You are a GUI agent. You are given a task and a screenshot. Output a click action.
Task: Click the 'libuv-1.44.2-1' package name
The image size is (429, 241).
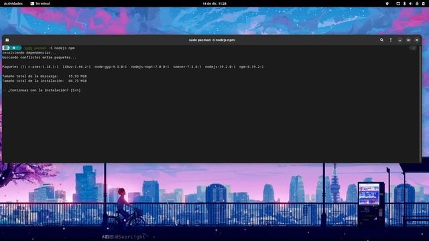pyautogui.click(x=76, y=67)
